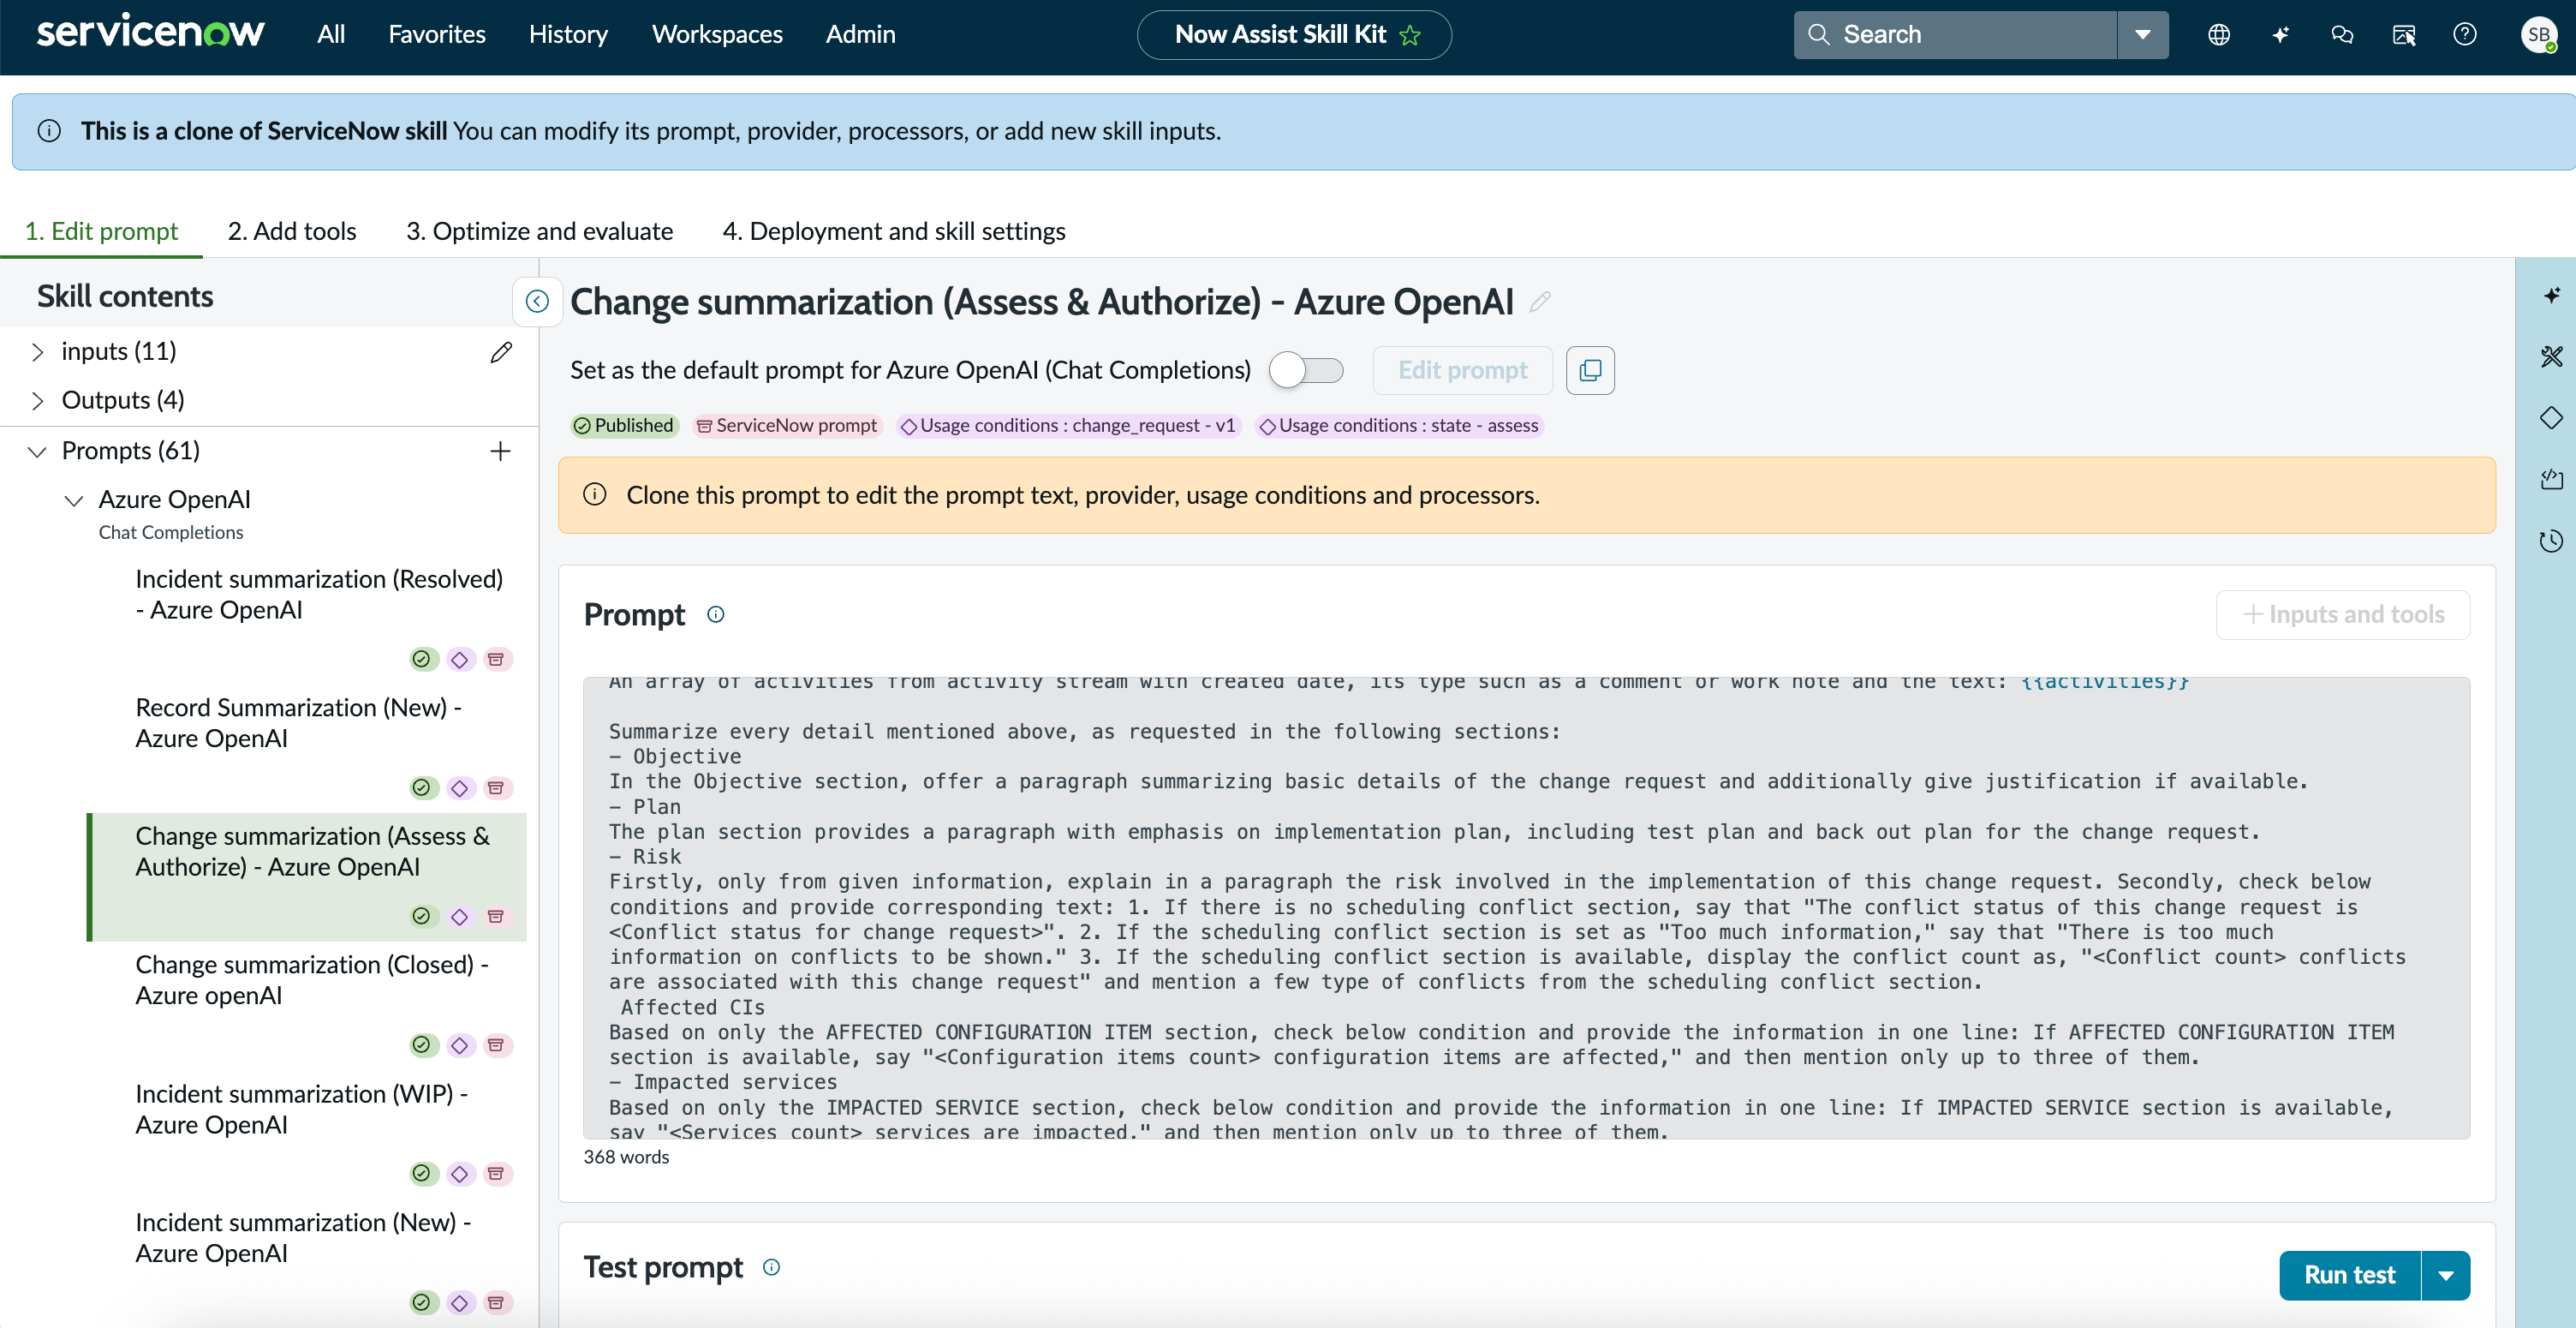Screen dimensions: 2576x1328
Task: Toggle the default prompt for Azure OpenAI switch
Action: 1306,370
